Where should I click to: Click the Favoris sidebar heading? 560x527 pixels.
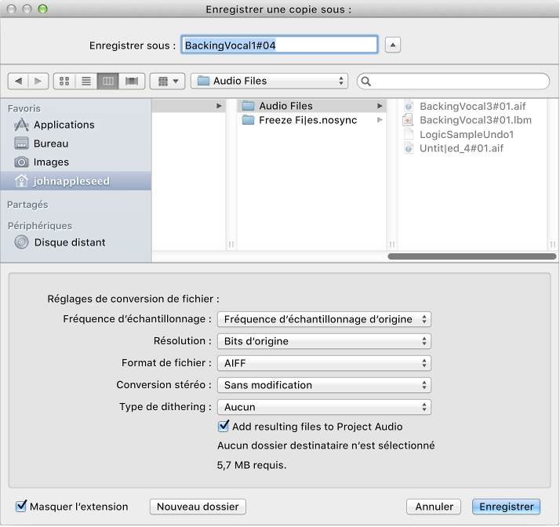pyautogui.click(x=24, y=108)
